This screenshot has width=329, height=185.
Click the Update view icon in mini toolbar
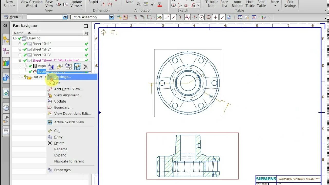pos(68,67)
